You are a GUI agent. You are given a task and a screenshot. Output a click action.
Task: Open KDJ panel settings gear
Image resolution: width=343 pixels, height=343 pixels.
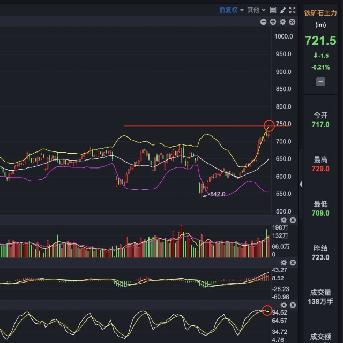point(284,305)
